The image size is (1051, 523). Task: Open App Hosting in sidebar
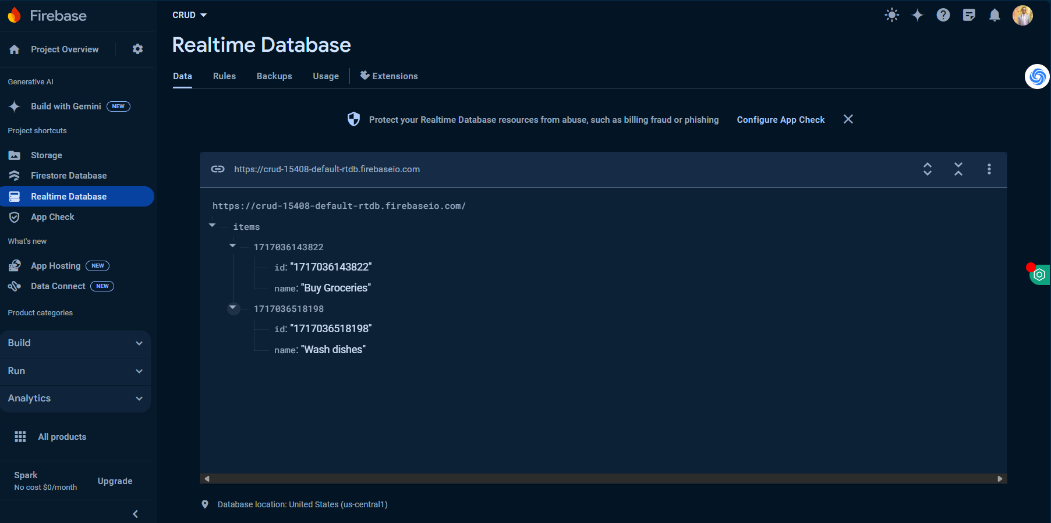pos(55,266)
